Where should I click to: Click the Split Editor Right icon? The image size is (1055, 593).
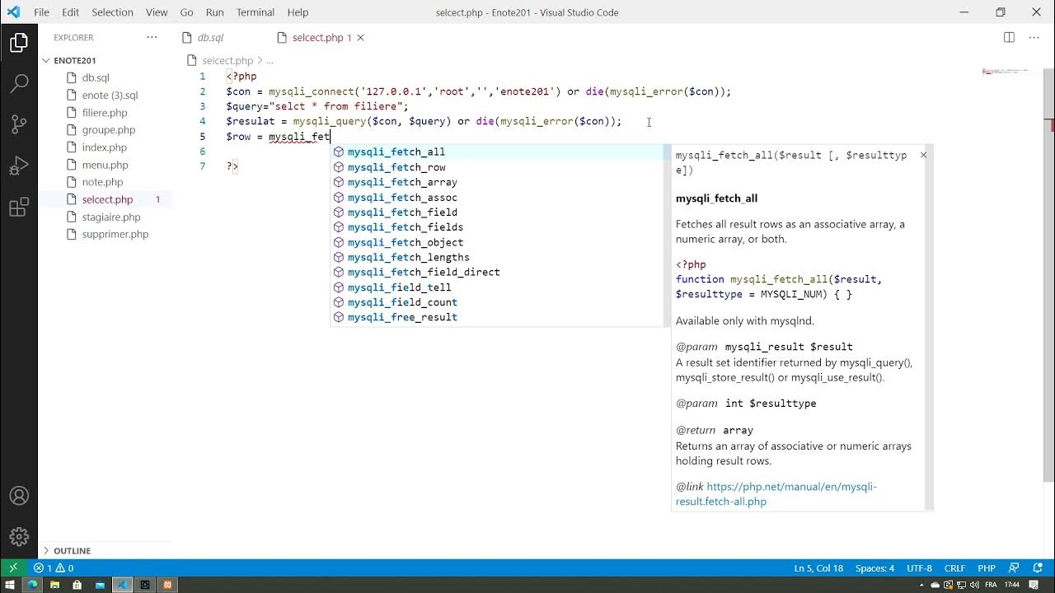pos(1009,37)
